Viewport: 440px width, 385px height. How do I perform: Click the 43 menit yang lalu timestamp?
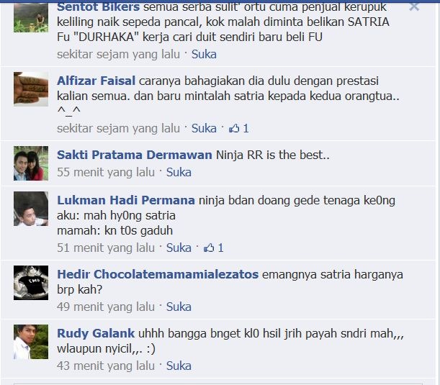coord(106,366)
